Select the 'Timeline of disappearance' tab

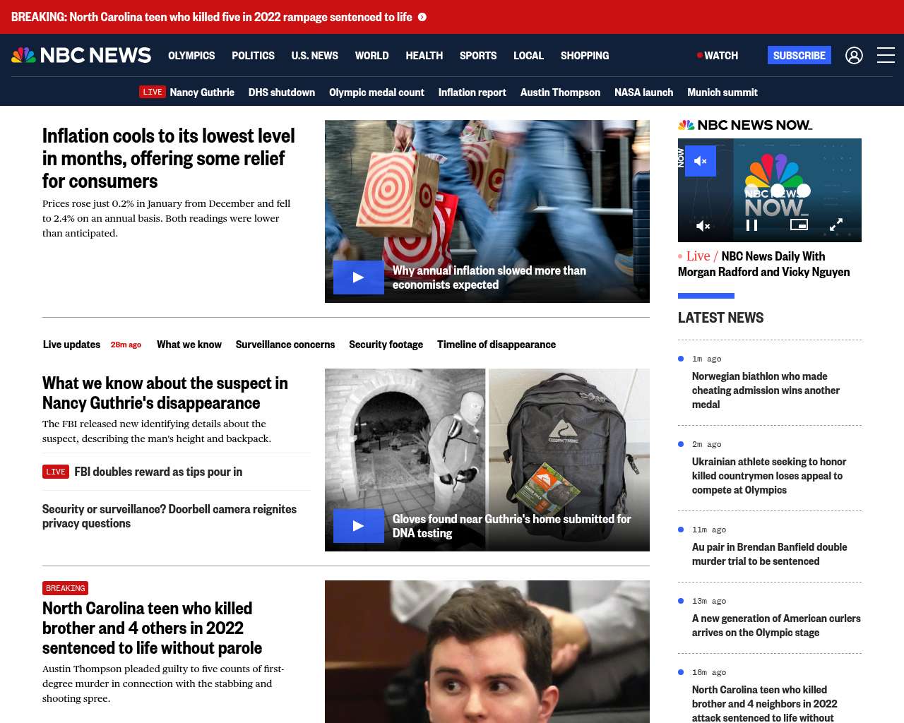496,345
